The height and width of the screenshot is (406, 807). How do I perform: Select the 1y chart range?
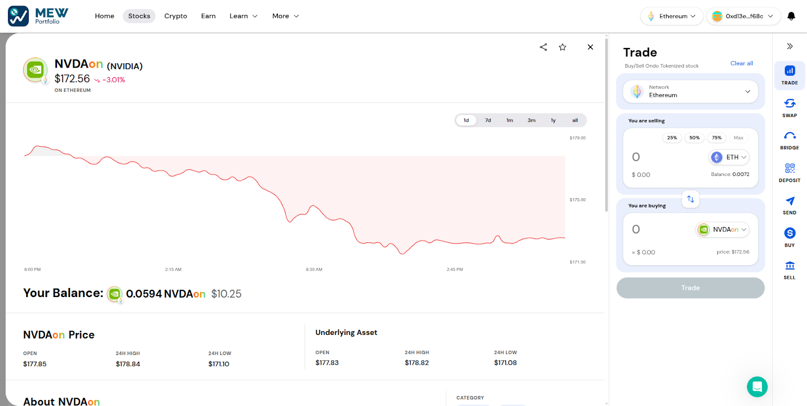[x=553, y=121]
